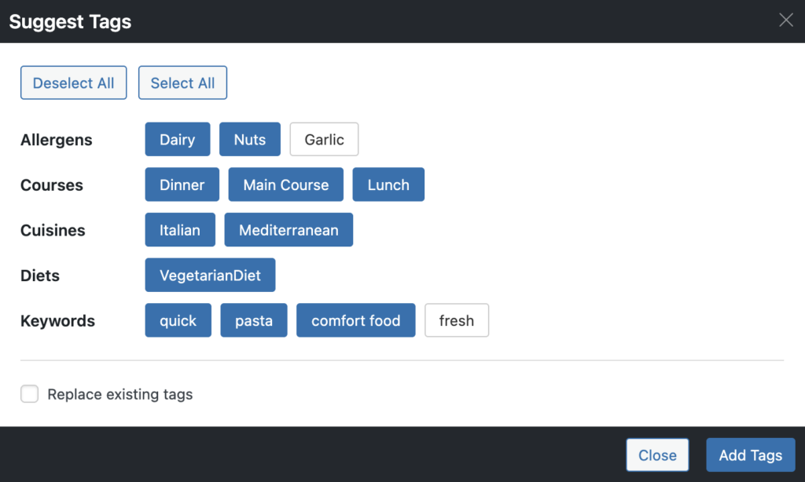Confirm with the Add Tags button
The image size is (805, 482).
751,455
